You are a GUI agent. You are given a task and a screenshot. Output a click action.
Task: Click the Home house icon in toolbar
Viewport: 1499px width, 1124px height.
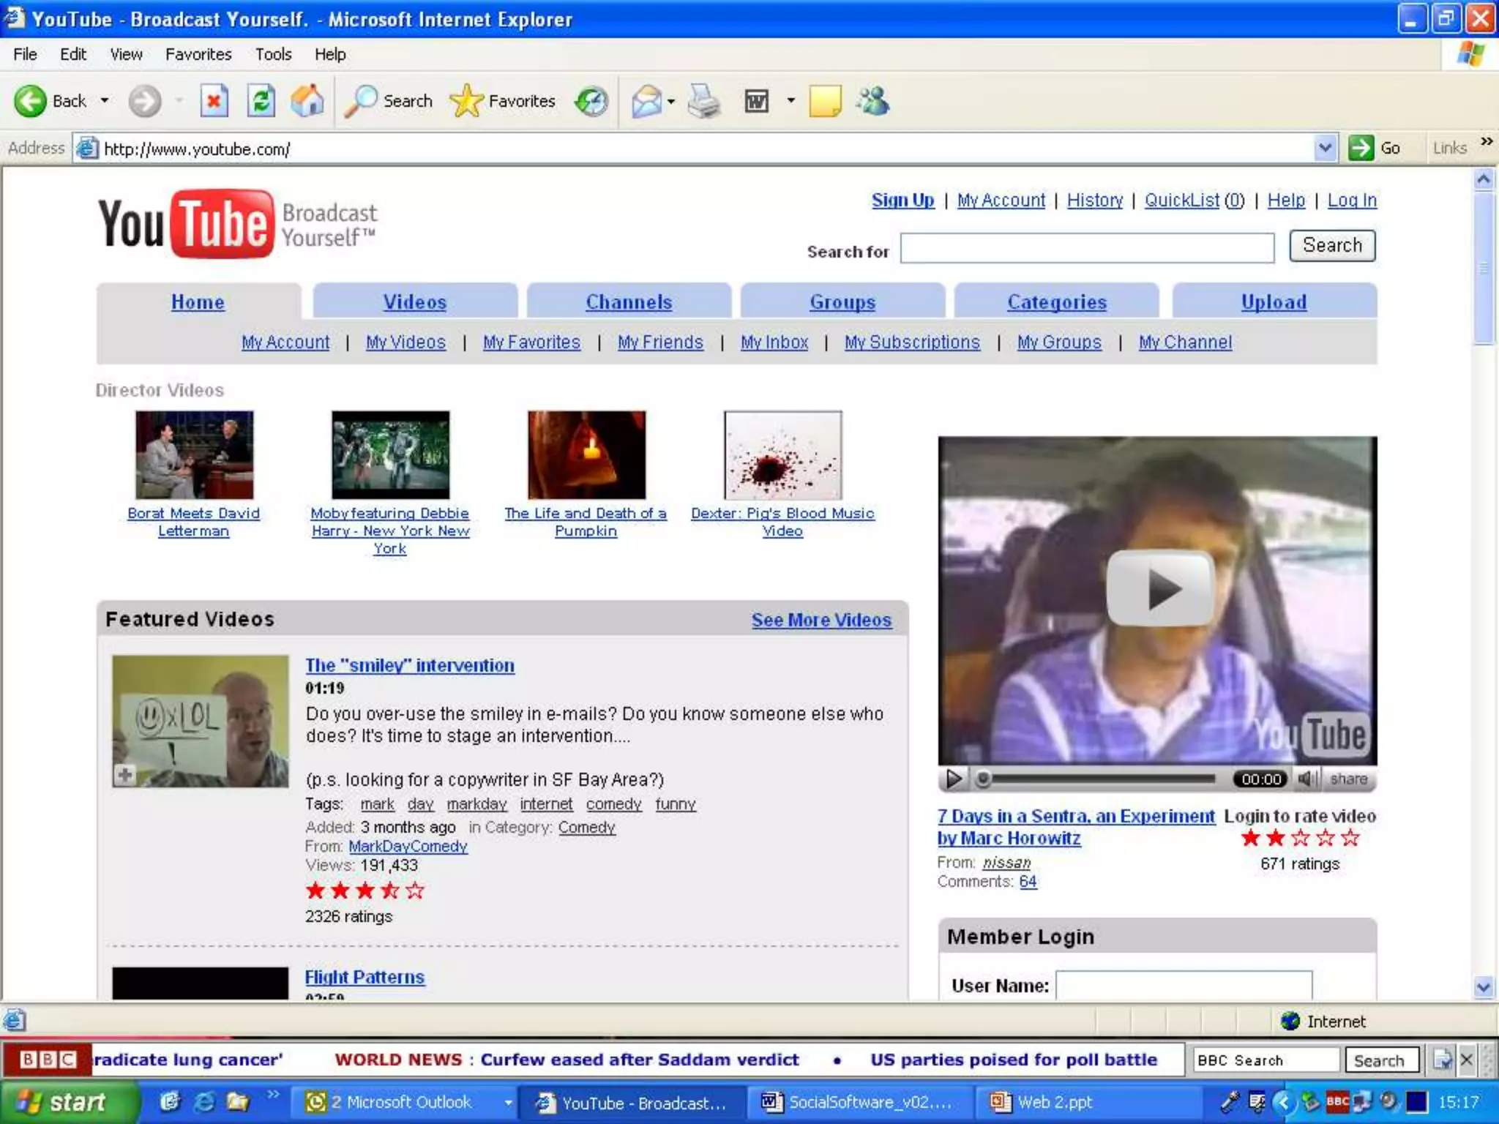click(x=307, y=101)
